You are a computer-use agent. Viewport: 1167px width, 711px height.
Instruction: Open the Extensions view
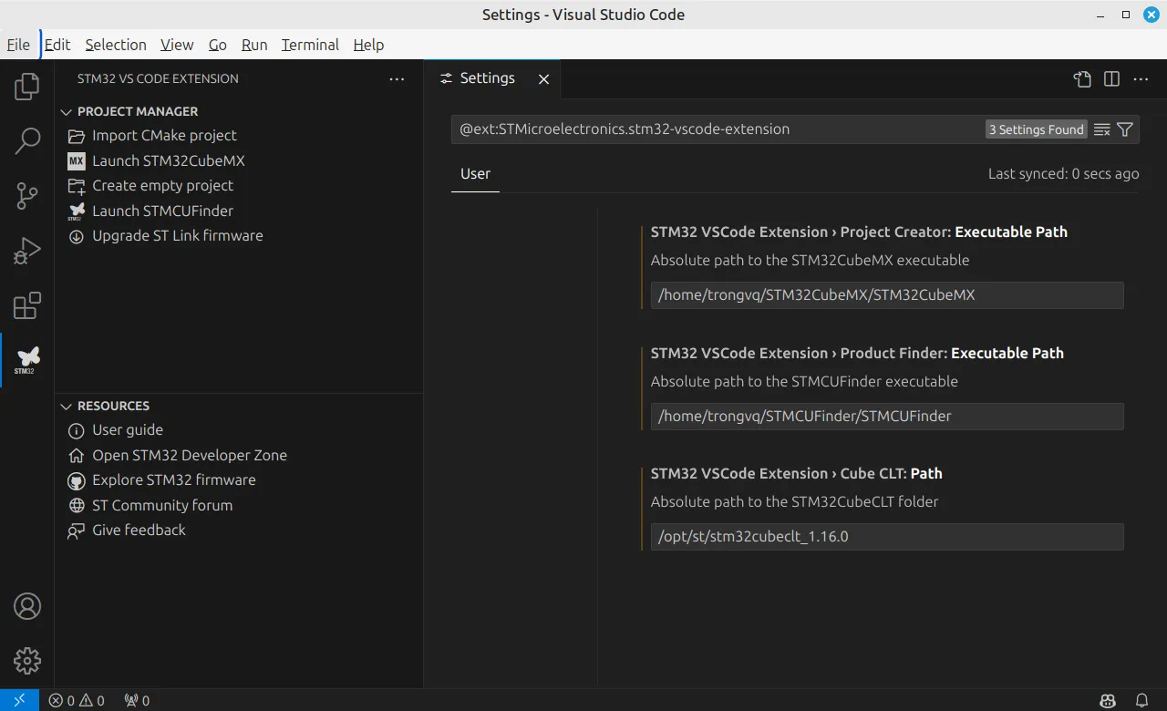pyautogui.click(x=27, y=305)
